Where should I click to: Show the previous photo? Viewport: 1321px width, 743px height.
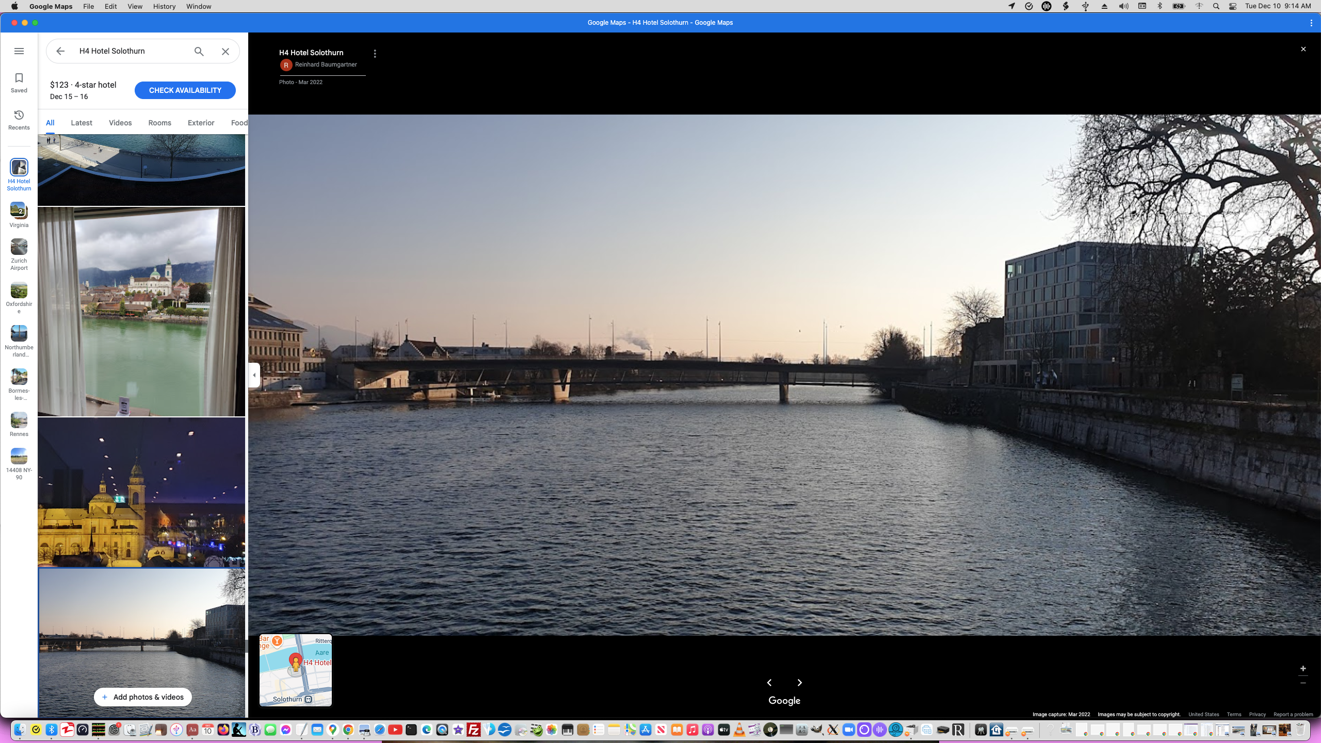(769, 683)
